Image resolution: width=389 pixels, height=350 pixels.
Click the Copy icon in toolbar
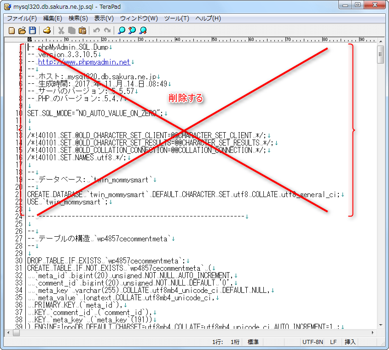[71, 30]
